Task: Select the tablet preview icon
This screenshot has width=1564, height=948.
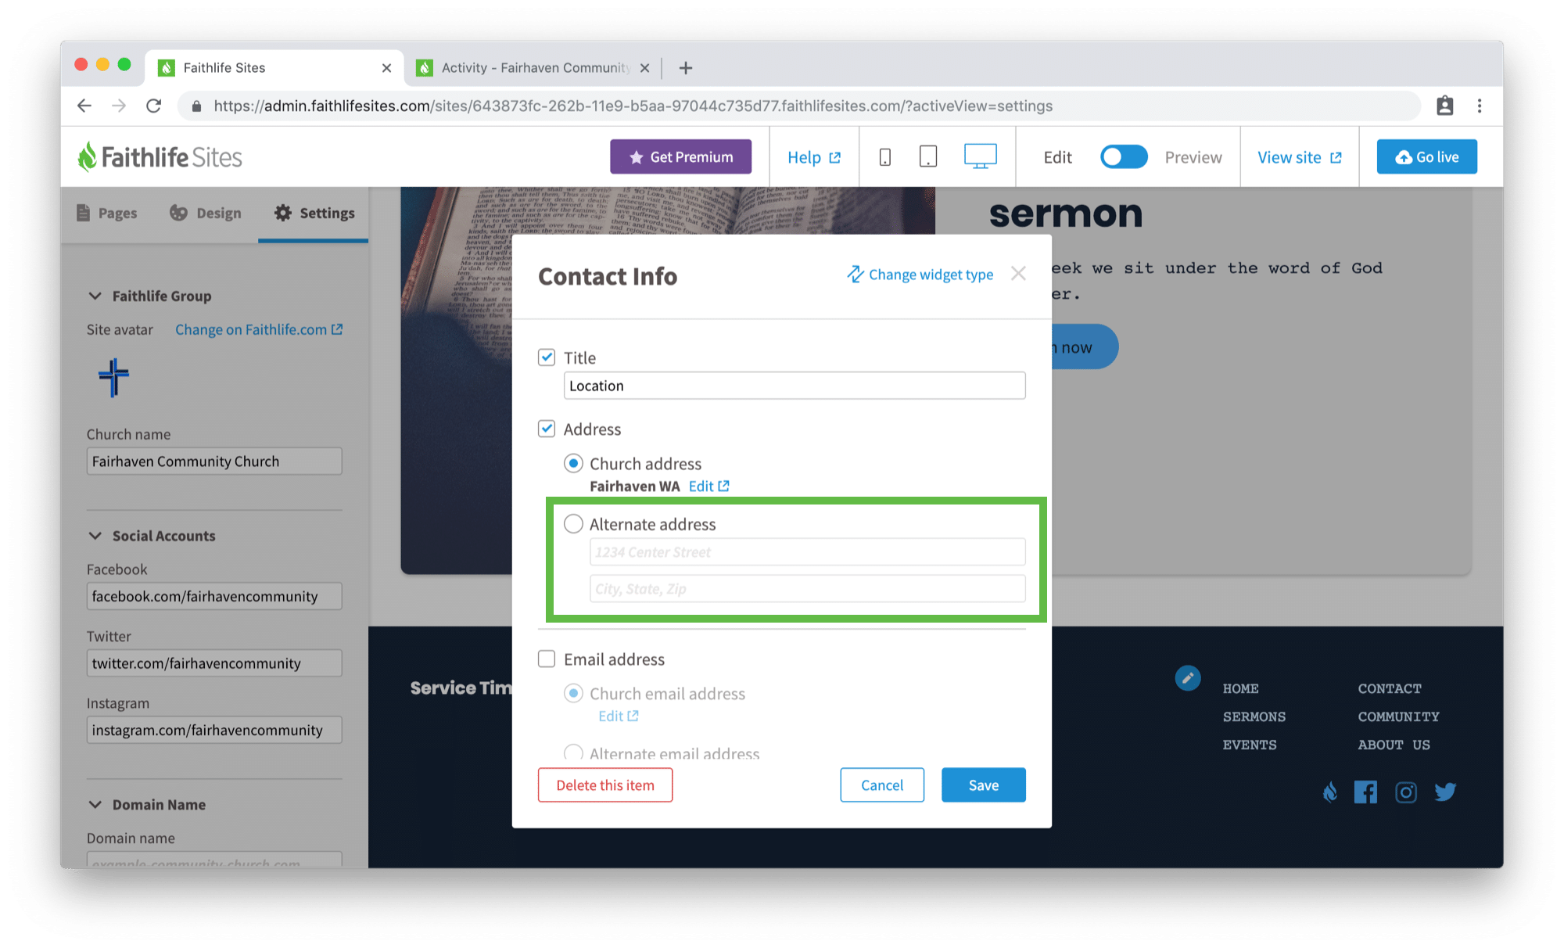Action: click(928, 157)
